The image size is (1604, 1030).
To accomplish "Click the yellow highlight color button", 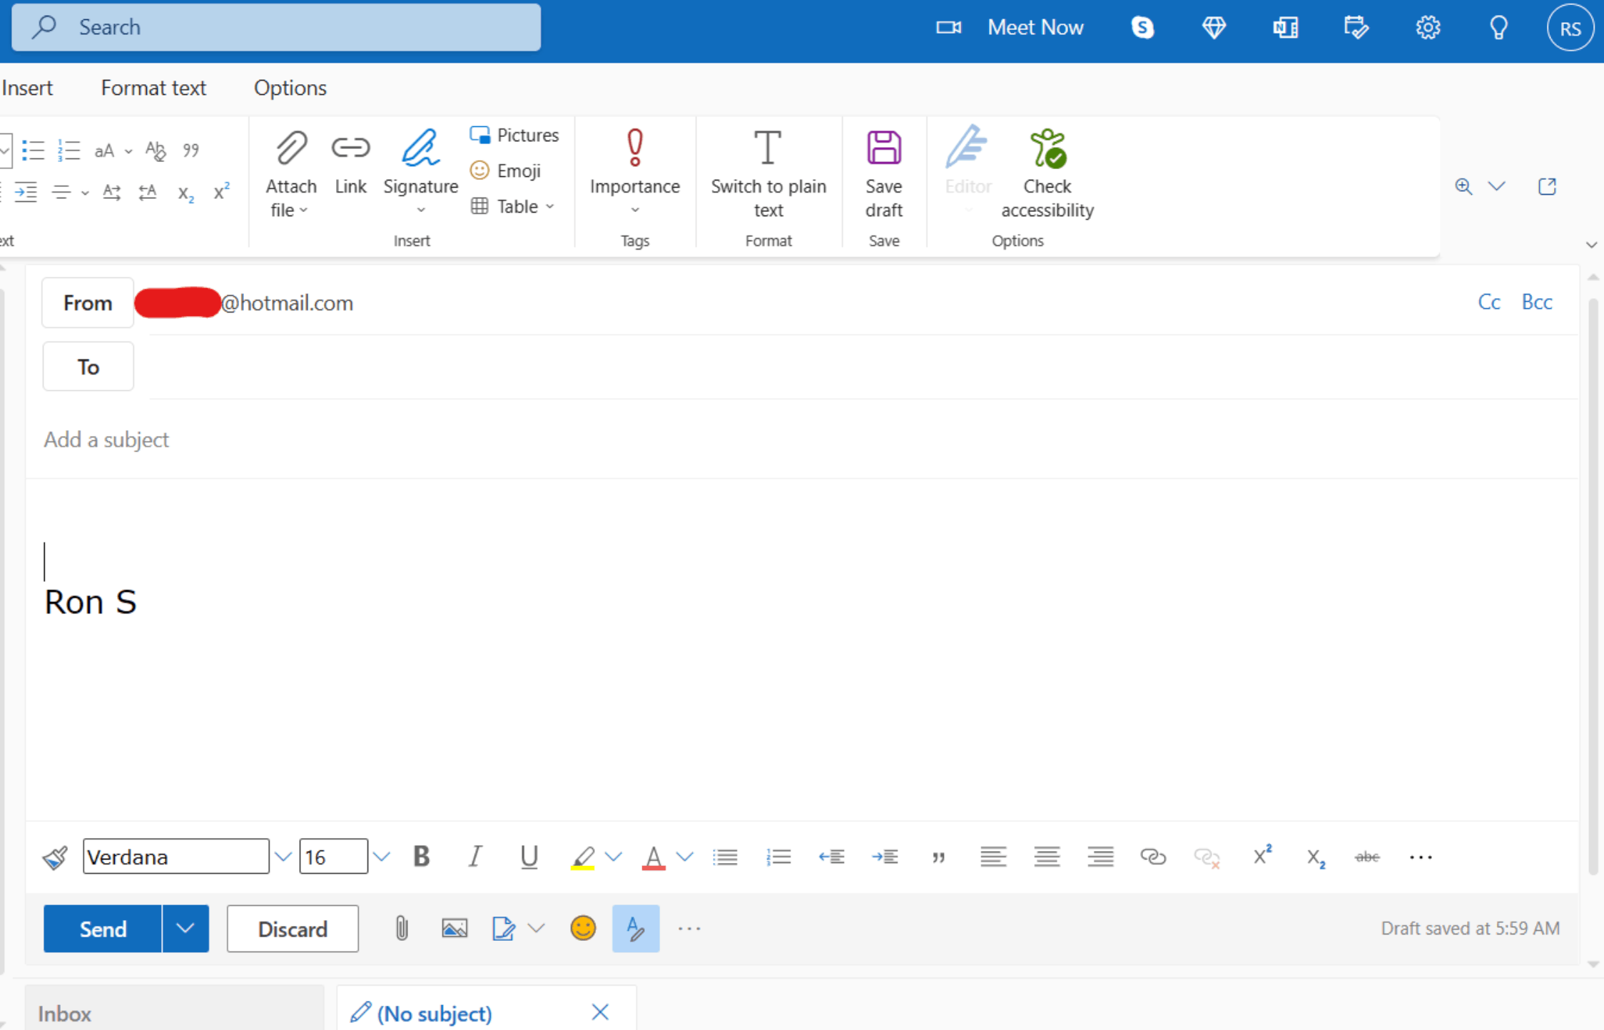I will 583,857.
